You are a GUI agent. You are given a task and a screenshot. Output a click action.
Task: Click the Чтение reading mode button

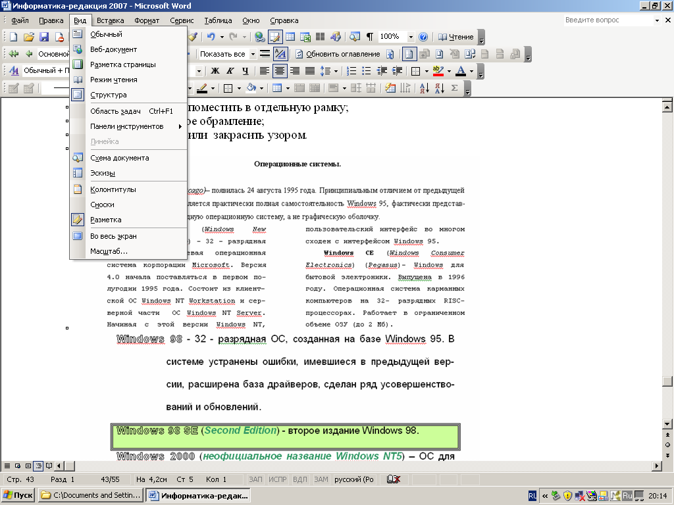(x=455, y=37)
